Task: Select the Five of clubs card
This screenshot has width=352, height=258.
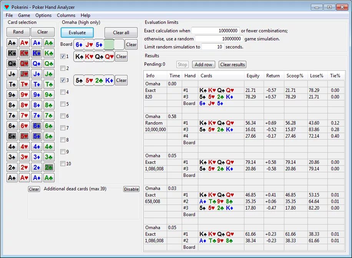Action: point(49,136)
